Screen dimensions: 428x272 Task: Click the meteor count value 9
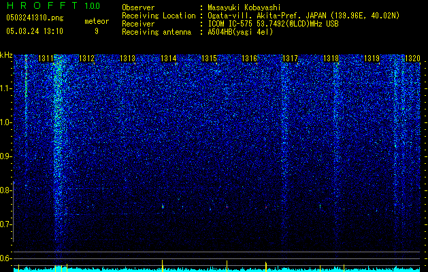[97, 31]
